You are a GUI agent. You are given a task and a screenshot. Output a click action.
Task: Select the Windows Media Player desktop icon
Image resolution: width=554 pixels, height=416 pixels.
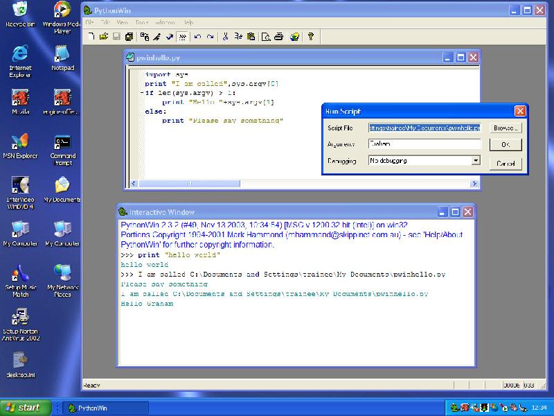[62, 17]
